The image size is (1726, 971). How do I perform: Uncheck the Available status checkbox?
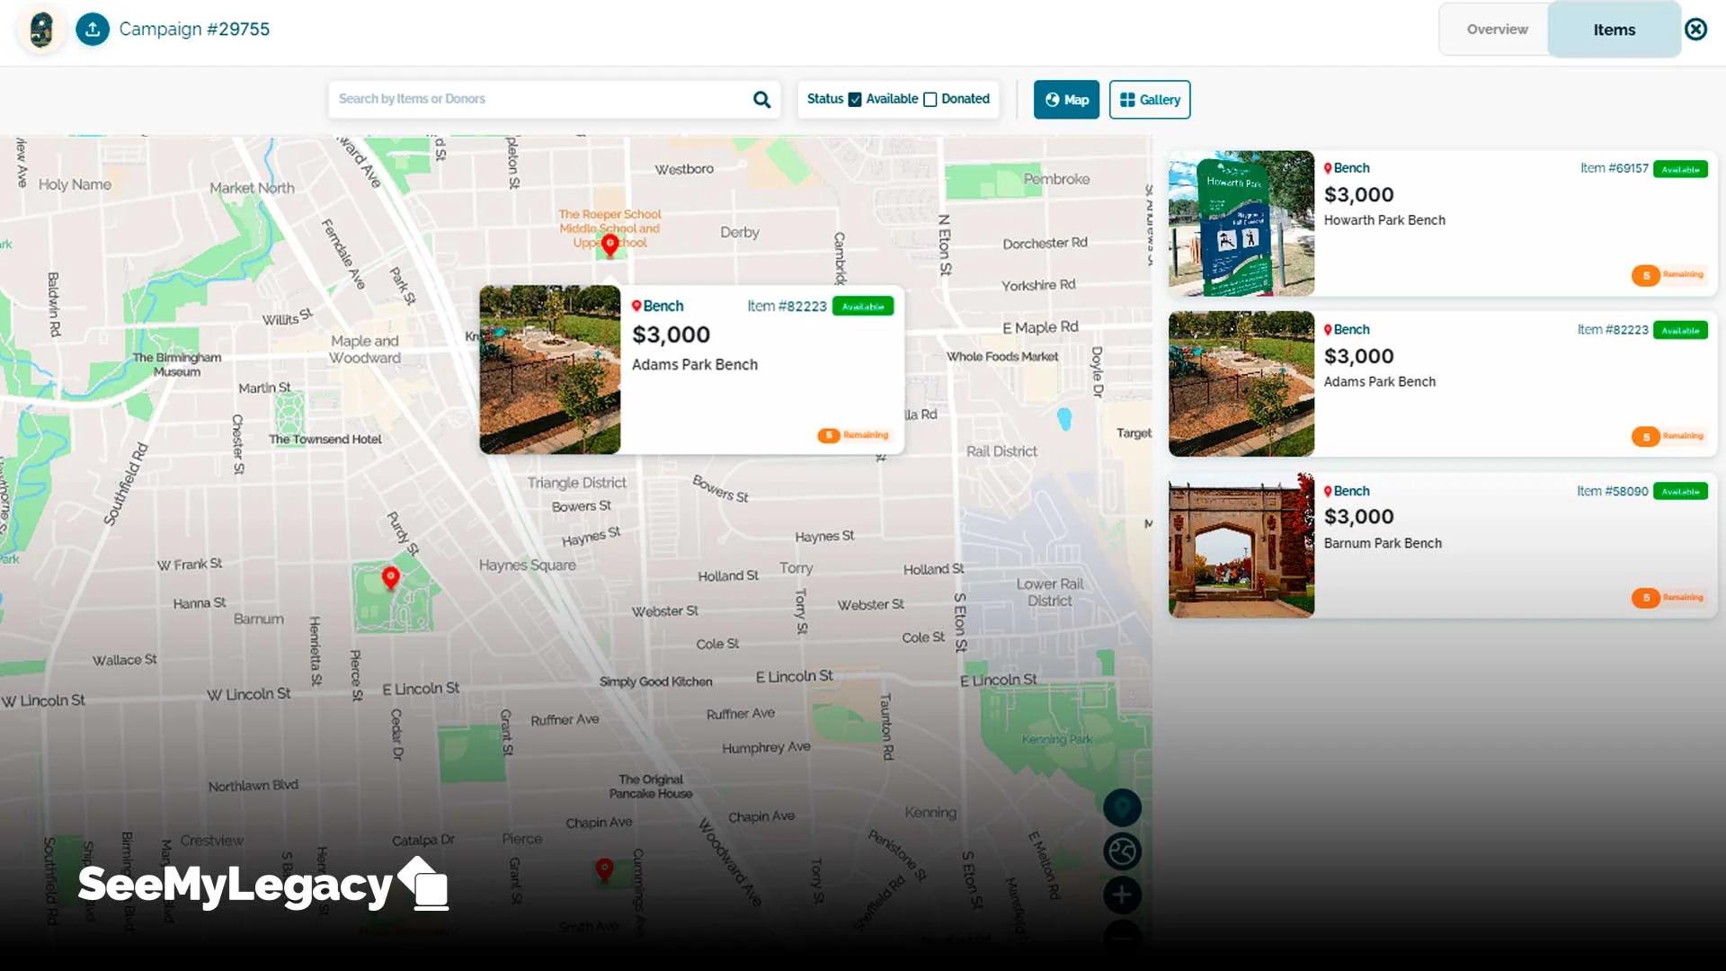[x=855, y=100]
